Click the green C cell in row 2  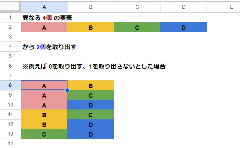pos(137,27)
